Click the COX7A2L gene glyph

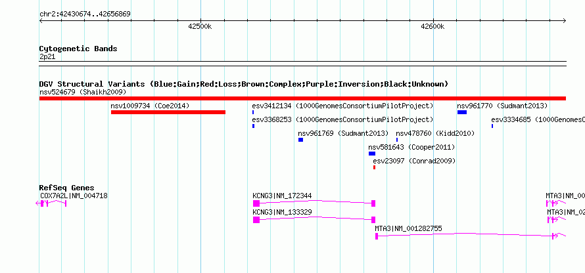[x=51, y=203]
